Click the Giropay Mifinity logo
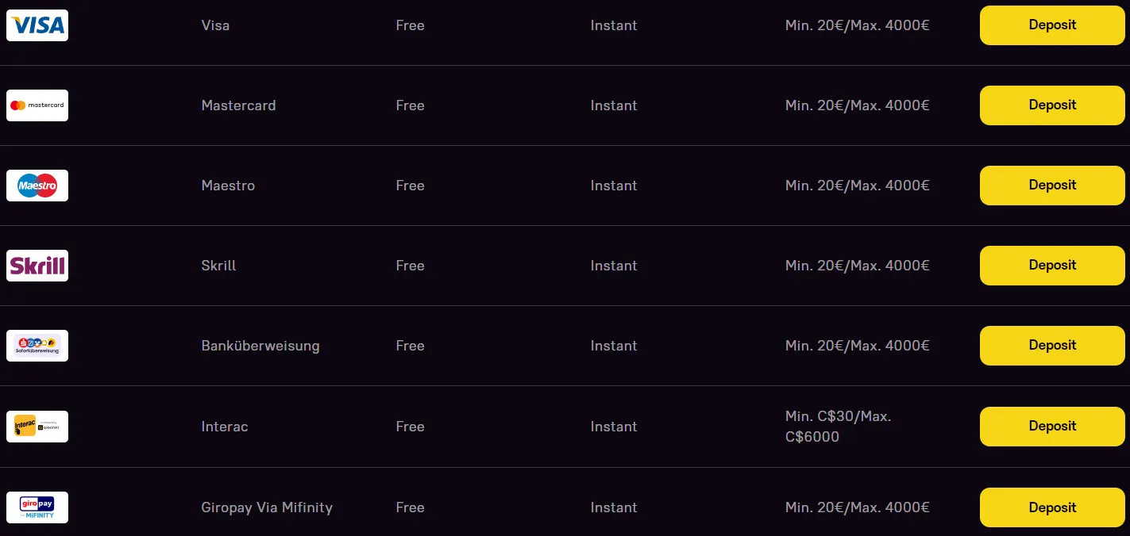This screenshot has width=1130, height=536. (x=37, y=507)
